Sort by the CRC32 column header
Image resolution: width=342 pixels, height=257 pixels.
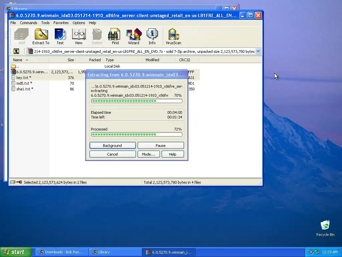(188, 60)
